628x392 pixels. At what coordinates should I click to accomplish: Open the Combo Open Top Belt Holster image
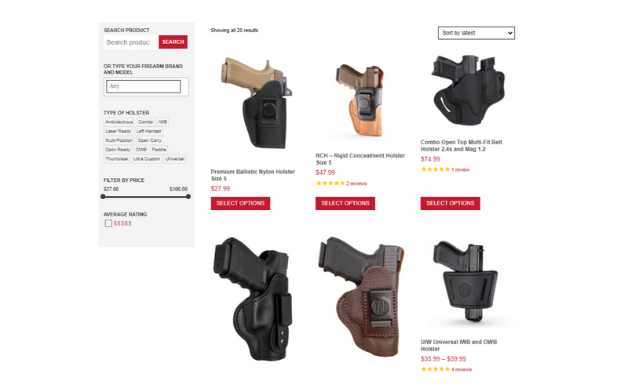[x=467, y=89]
